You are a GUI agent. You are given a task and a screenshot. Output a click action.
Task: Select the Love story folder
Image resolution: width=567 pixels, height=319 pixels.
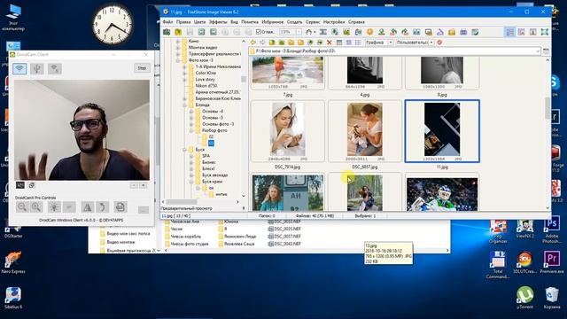pos(205,80)
